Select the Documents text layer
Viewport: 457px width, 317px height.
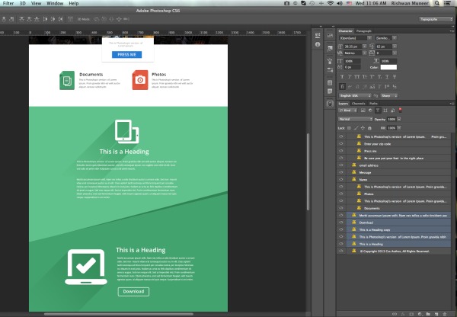pos(372,208)
